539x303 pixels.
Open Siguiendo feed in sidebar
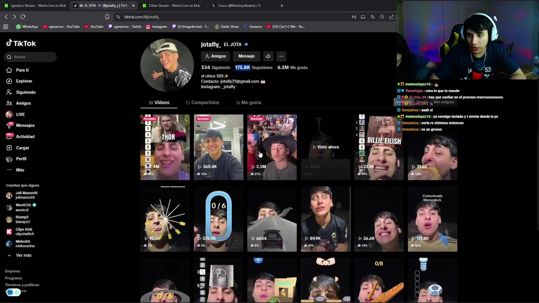pos(21,92)
